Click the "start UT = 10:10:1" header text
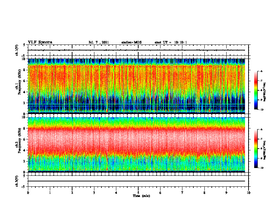 coord(171,42)
